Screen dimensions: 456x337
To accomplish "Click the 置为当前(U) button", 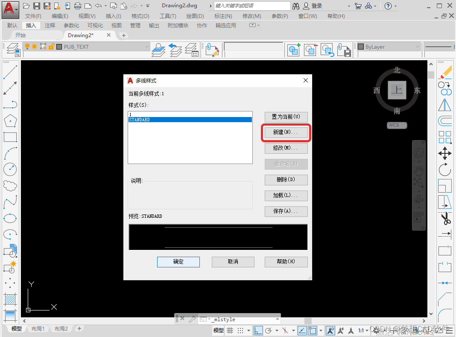I will (x=286, y=117).
